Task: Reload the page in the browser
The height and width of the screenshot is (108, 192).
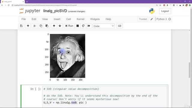Action: click(9, 5)
